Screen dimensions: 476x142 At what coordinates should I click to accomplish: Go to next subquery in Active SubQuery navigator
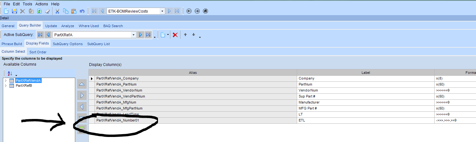[x=141, y=35]
